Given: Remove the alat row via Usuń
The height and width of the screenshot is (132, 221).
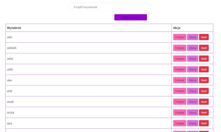Looking at the screenshot, I should click(204, 91).
